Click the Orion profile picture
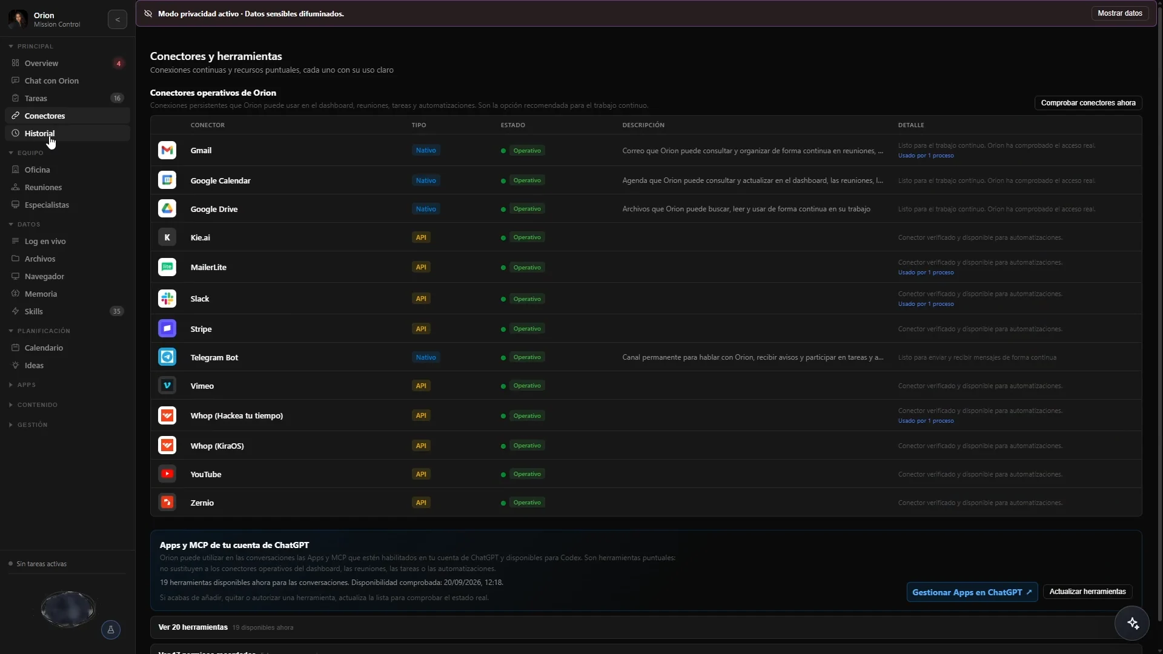Screen dimensions: 1163x654 pyautogui.click(x=18, y=19)
